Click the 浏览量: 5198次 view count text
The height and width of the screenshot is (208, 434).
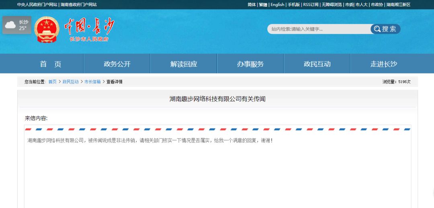[x=396, y=82]
